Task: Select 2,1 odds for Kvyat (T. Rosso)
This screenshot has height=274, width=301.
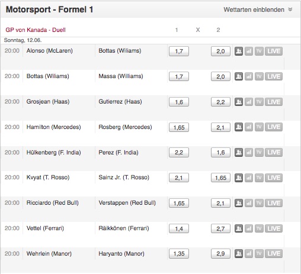Action: point(179,178)
